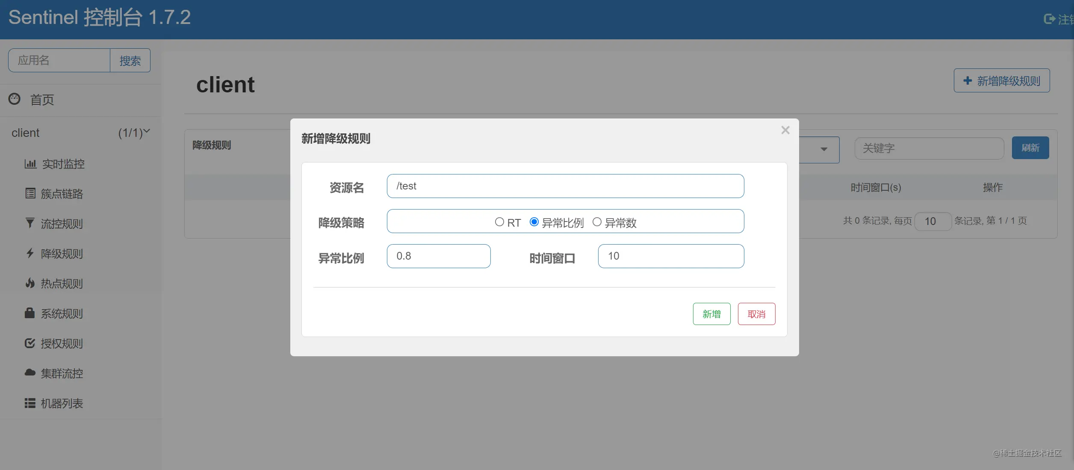Go to 首页 in the sidebar
This screenshot has height=470, width=1074.
42,100
